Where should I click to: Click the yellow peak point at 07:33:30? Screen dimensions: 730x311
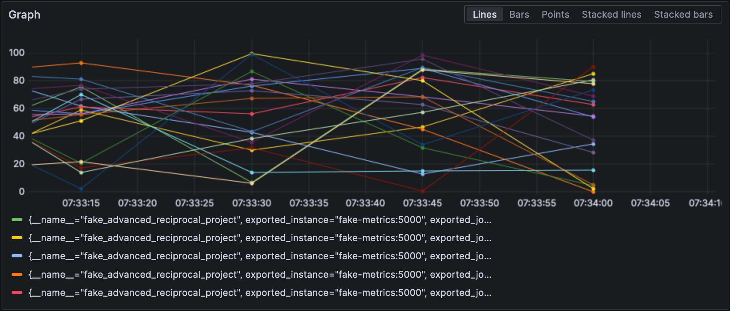pyautogui.click(x=252, y=54)
